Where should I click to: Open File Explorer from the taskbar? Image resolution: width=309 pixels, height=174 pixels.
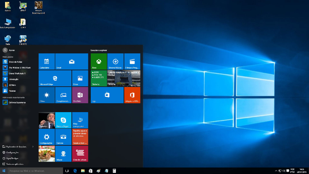(x=83, y=171)
